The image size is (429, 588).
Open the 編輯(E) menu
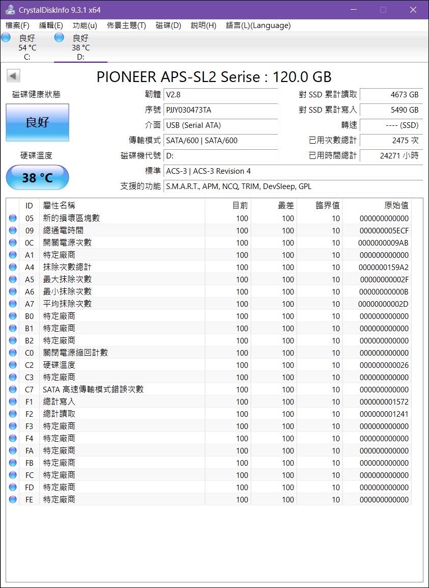(x=51, y=25)
